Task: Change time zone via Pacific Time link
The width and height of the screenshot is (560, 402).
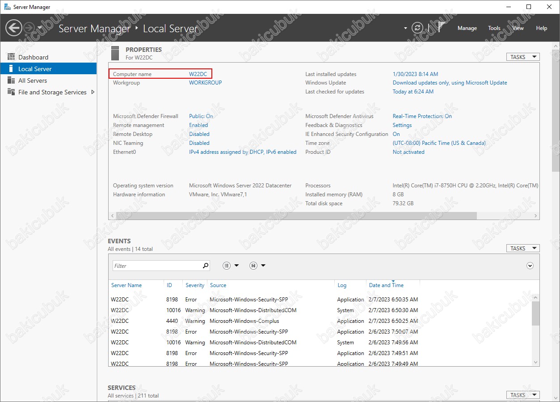Action: [439, 143]
